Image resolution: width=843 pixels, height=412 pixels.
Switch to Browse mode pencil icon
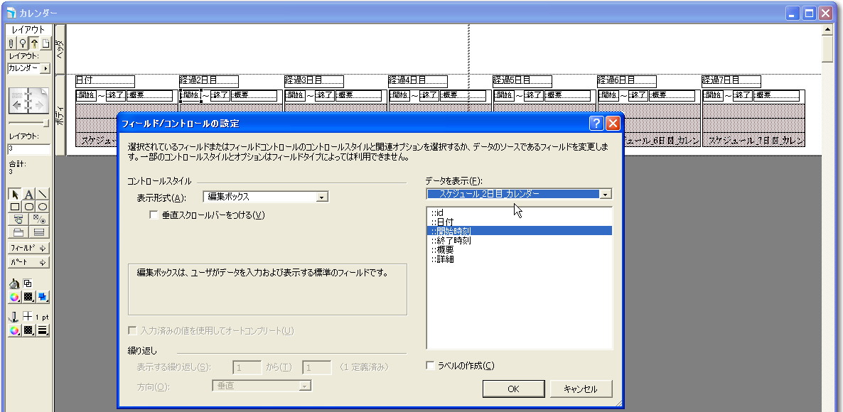[x=12, y=44]
